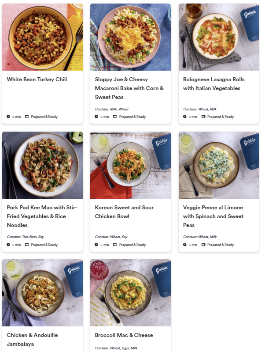
Task: View the Bolognese Lasagna Rolls photo
Action: [x=219, y=37]
